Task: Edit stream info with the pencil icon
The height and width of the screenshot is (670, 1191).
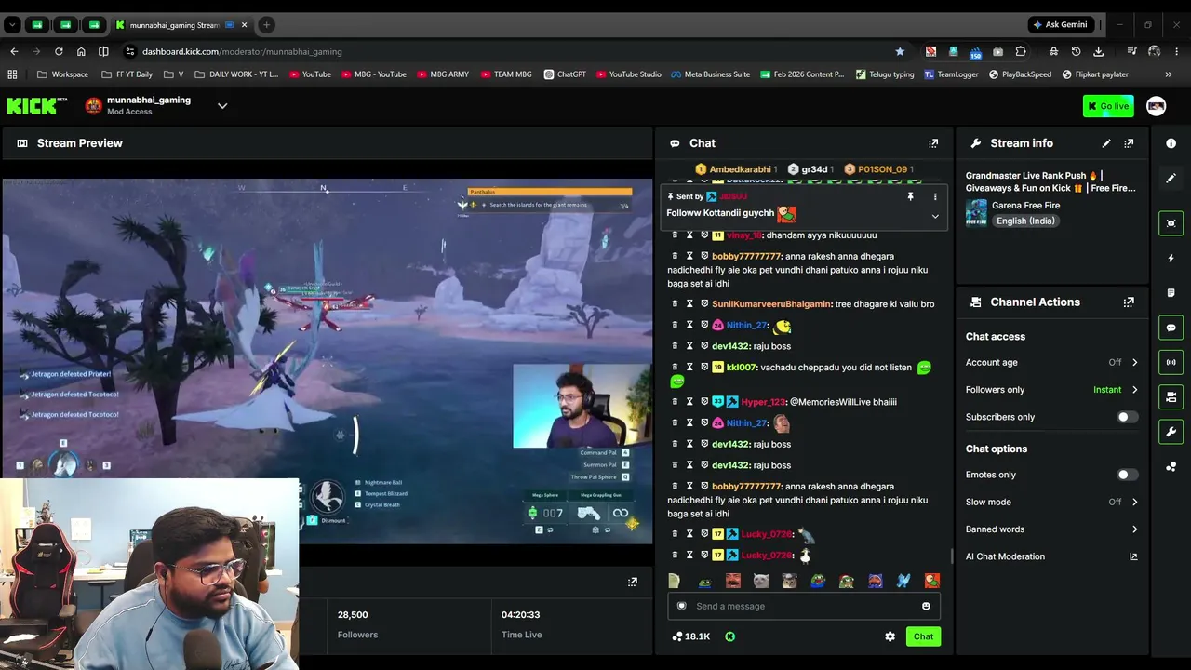Action: [x=1106, y=143]
